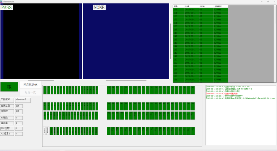Select table row with 序号 134
Viewport: 277px width, 151px height.
click(200, 80)
